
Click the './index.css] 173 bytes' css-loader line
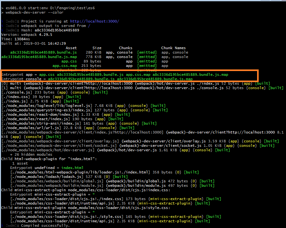(116, 199)
